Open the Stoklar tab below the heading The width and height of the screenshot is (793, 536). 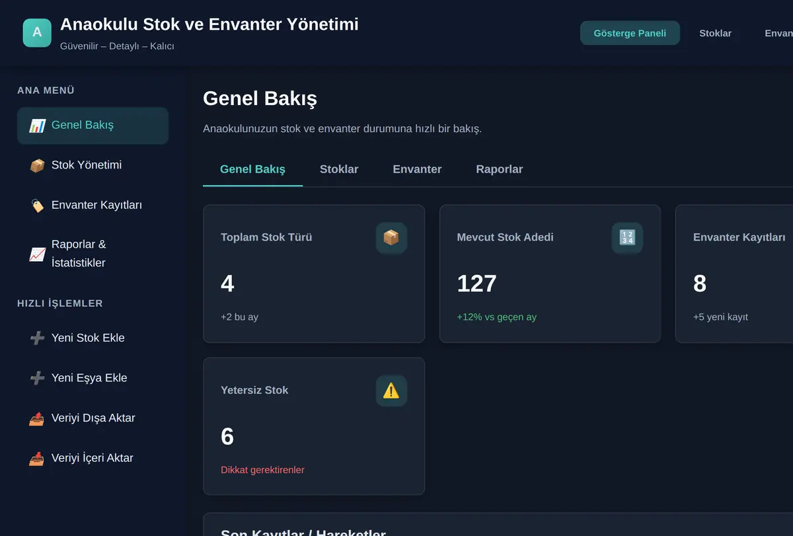(x=339, y=169)
